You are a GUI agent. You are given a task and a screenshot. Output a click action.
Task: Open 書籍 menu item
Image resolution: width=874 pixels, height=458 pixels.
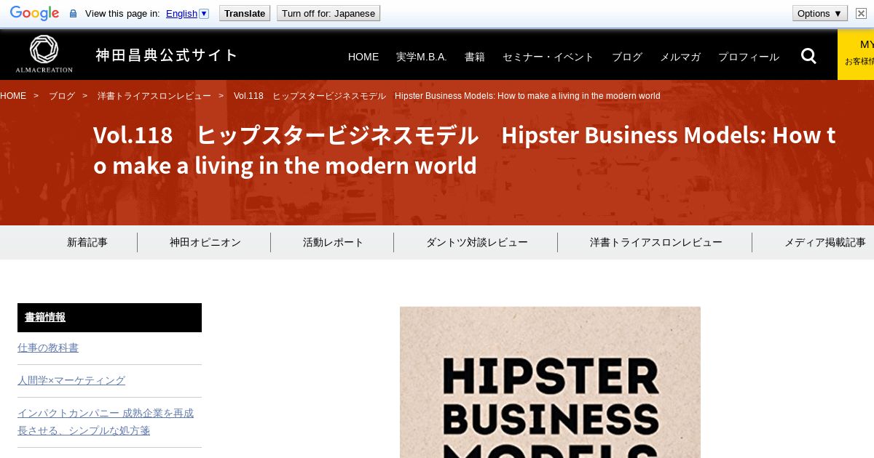pyautogui.click(x=475, y=57)
